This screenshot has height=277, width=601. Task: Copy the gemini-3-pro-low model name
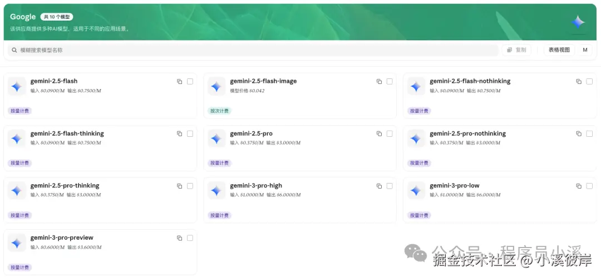[579, 186]
